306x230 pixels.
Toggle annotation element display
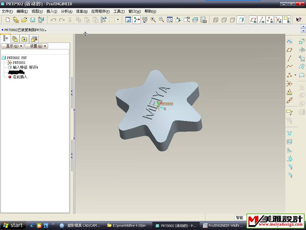click(x=287, y=20)
